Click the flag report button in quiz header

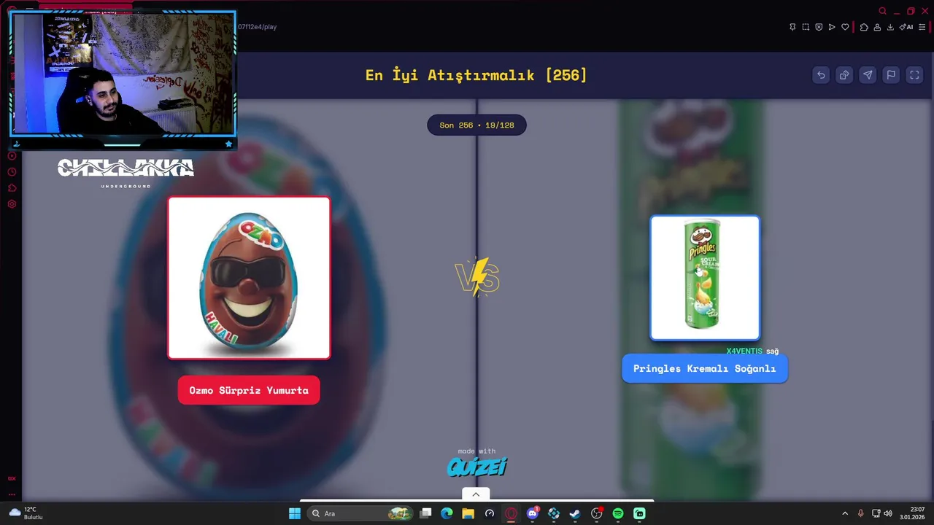tap(891, 75)
